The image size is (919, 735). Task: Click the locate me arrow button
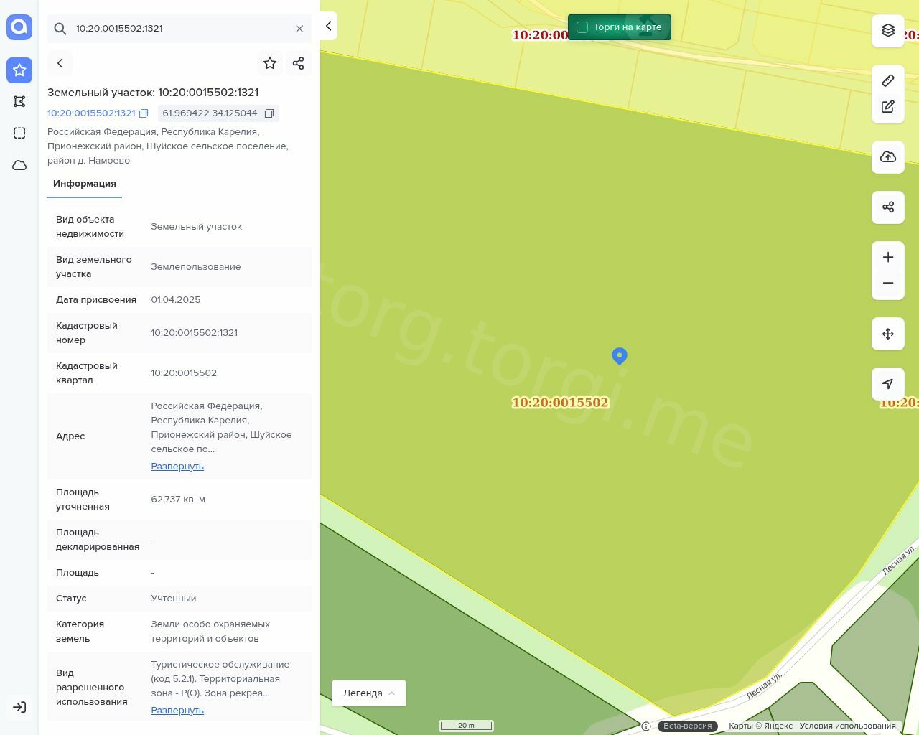[888, 384]
